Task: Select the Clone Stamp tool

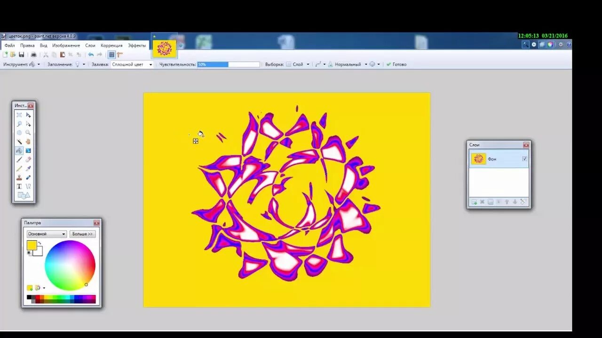Action: (19, 177)
